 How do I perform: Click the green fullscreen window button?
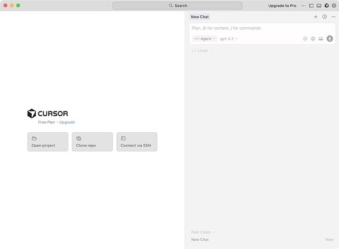(x=18, y=5)
